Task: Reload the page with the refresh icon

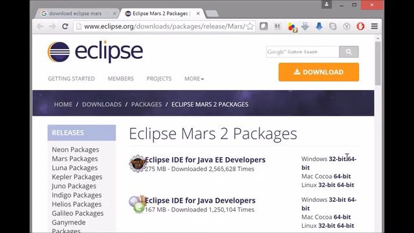Action: click(x=65, y=27)
